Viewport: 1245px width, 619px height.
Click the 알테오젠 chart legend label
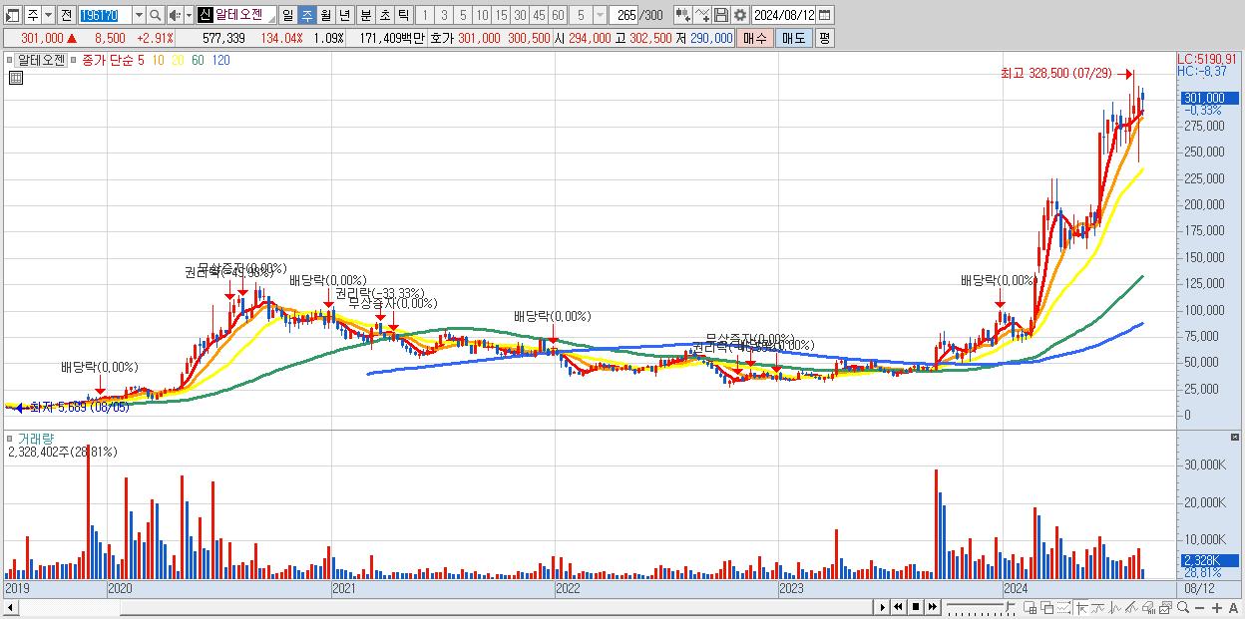(x=40, y=59)
